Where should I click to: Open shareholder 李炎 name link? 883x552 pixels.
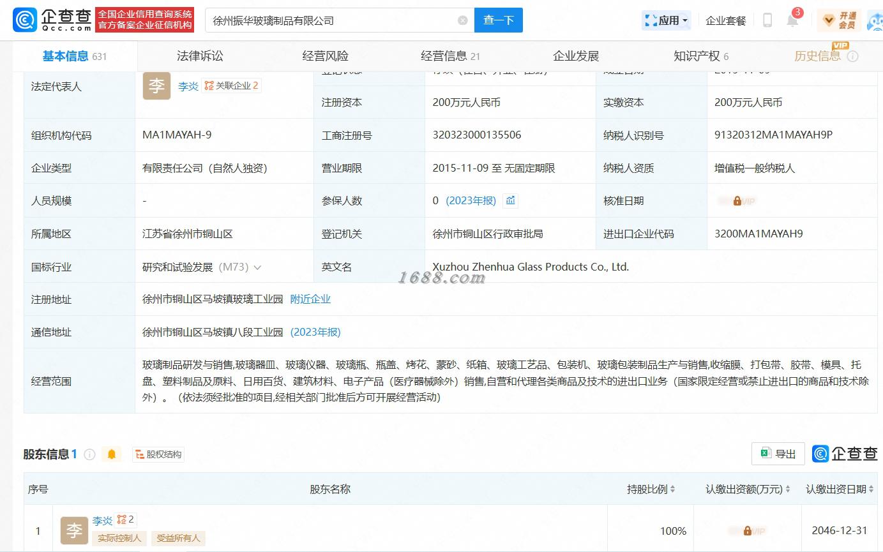(102, 521)
